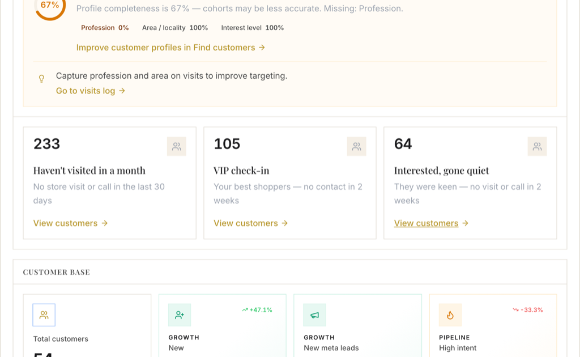
Task: Click arrow next to Go to visits log
Action: coord(122,91)
